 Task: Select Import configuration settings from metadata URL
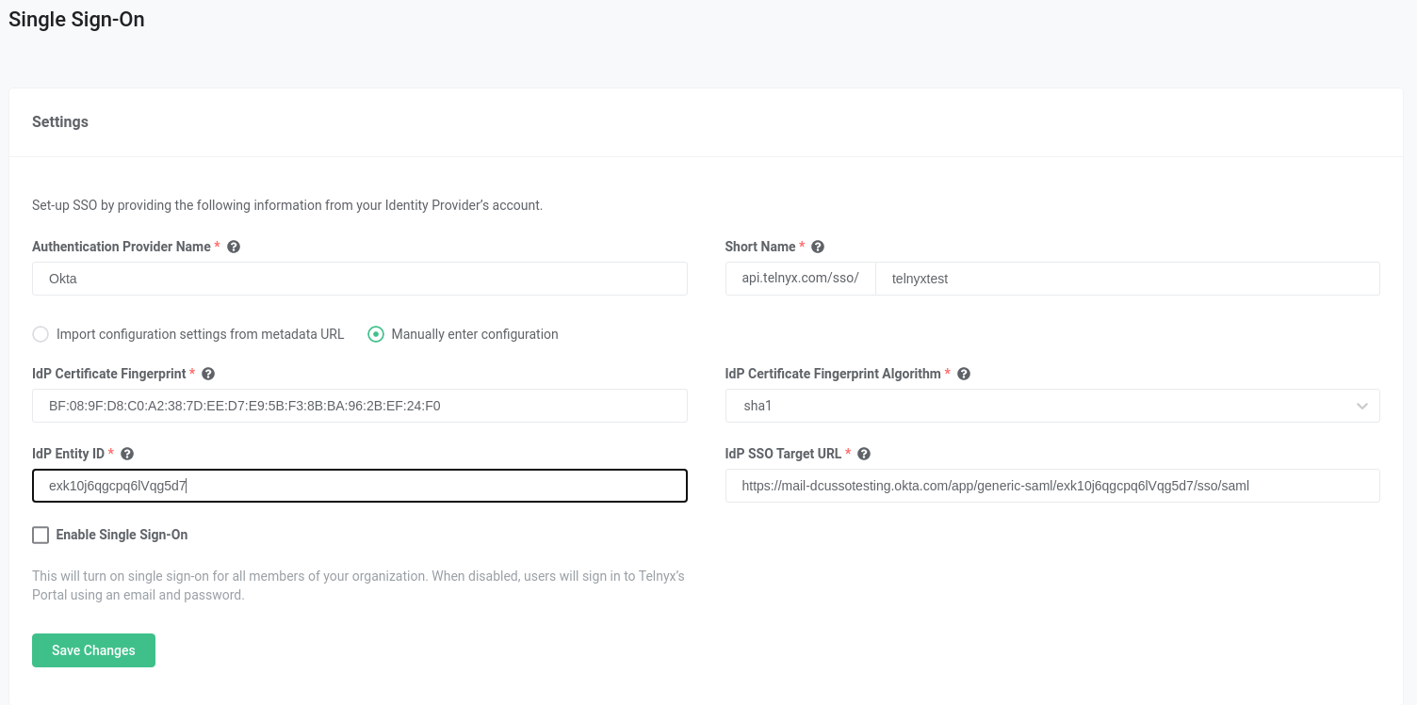coord(41,334)
